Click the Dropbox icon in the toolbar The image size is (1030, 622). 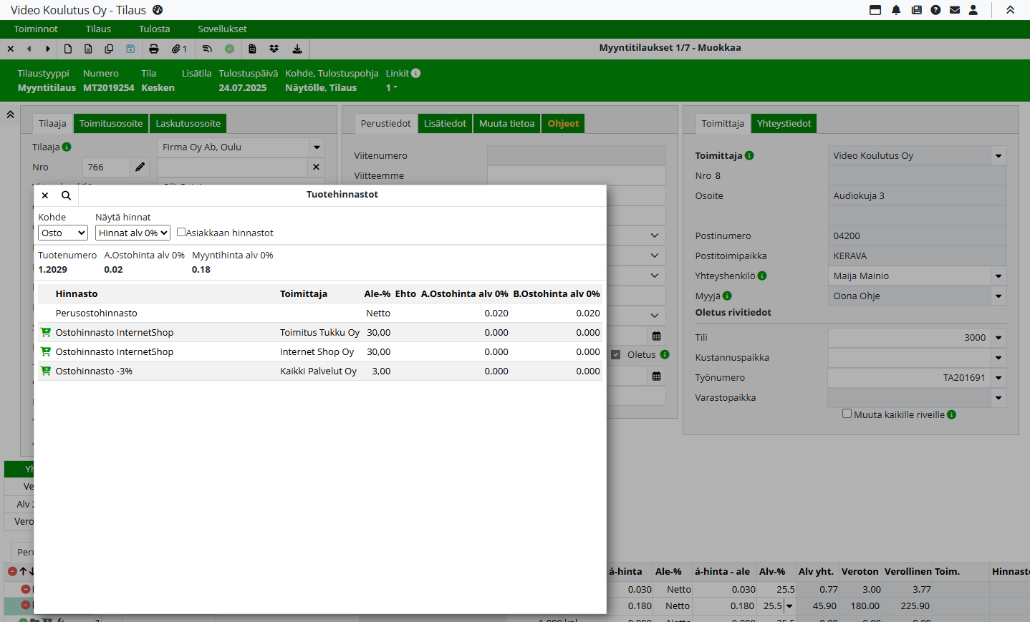(274, 49)
